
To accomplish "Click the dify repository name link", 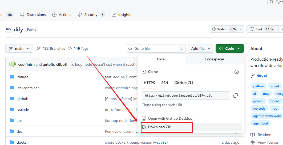I will [x=18, y=29].
